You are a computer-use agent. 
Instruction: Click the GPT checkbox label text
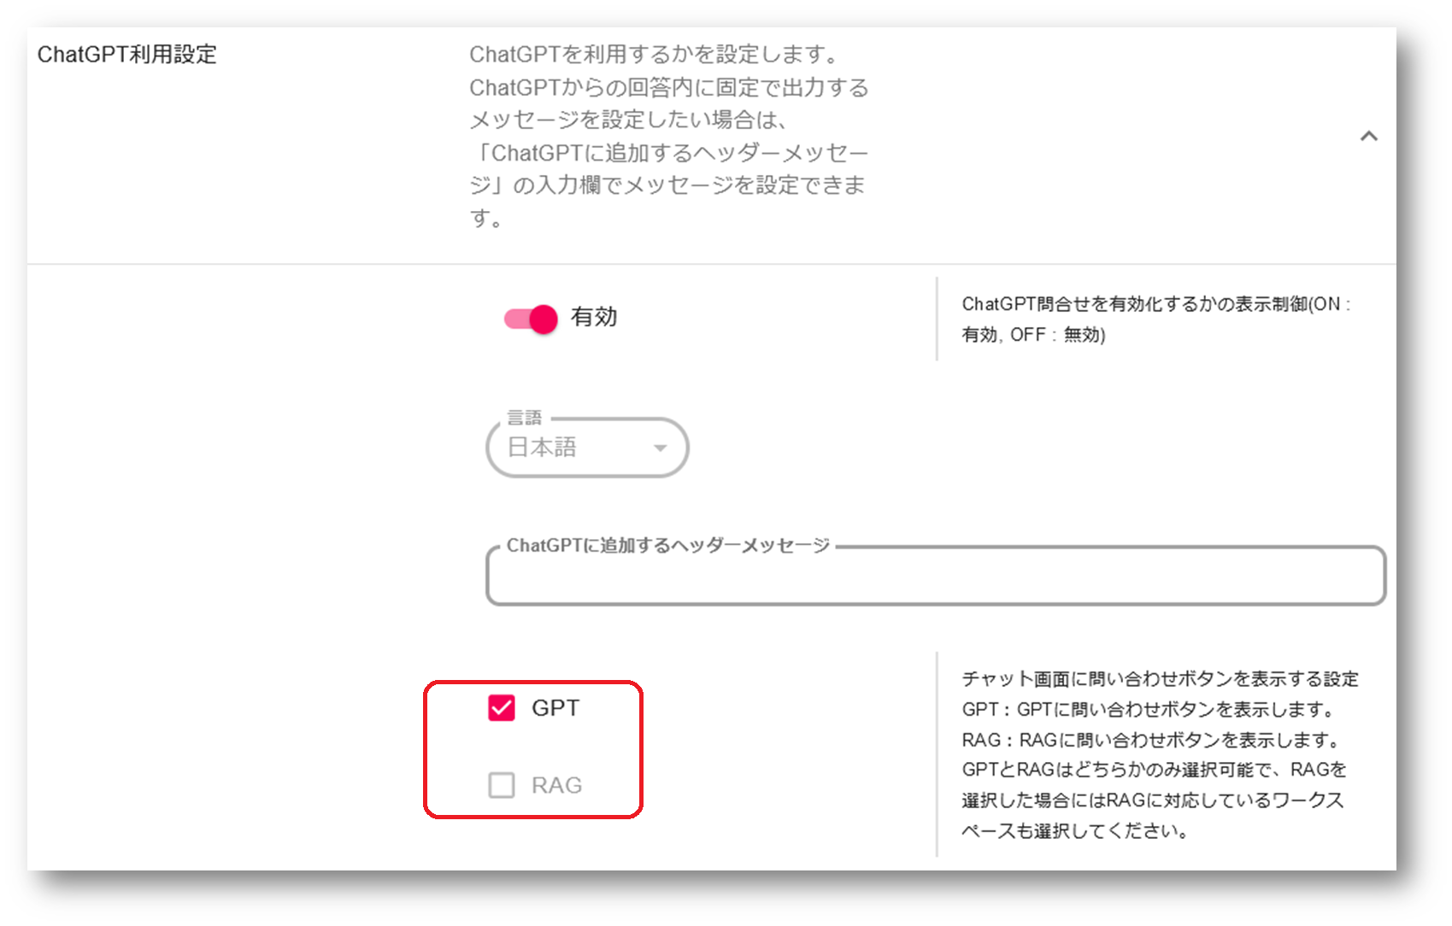[556, 708]
